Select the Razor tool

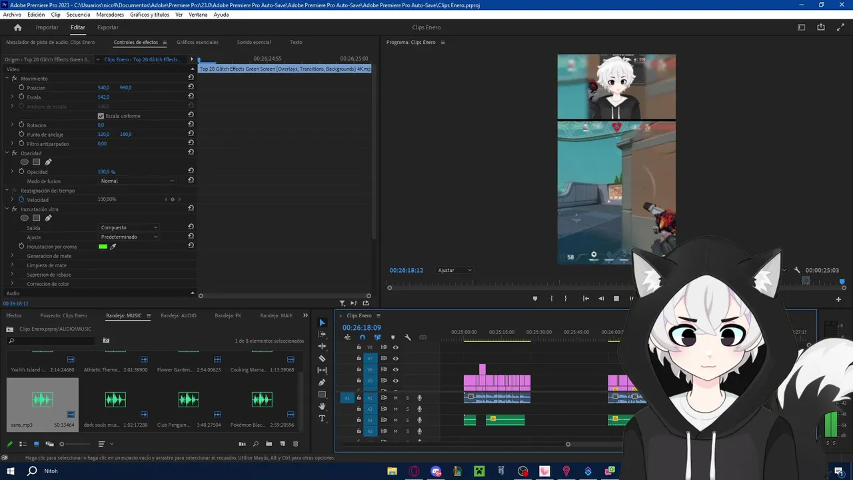[x=322, y=358]
